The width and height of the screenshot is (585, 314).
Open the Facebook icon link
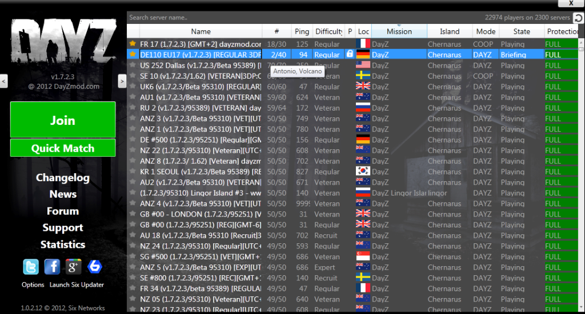(x=52, y=267)
